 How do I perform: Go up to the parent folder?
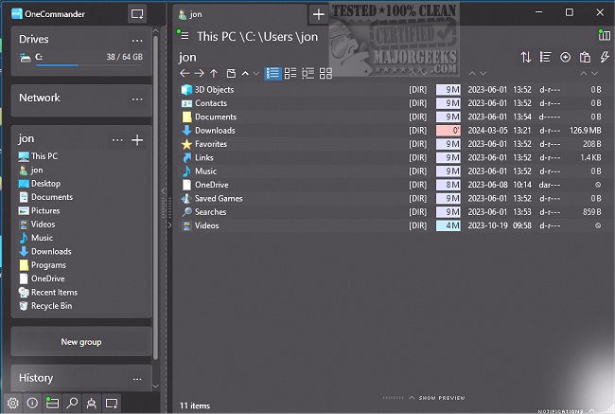coord(214,73)
